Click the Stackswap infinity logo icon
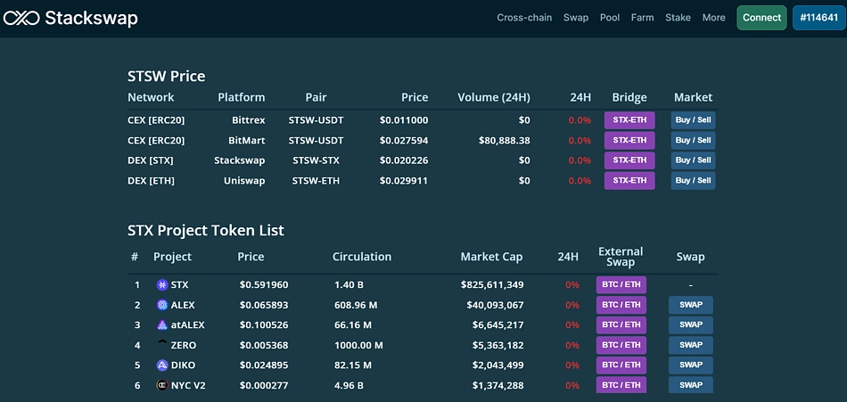 pyautogui.click(x=21, y=19)
